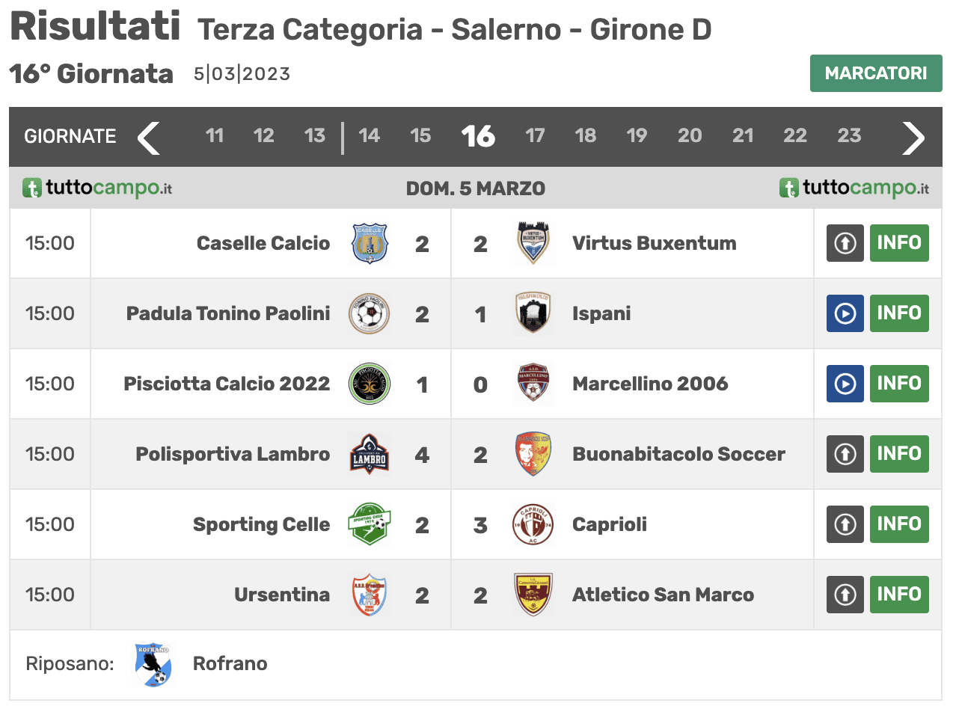The height and width of the screenshot is (712, 956).
Task: Open INFO for Sporting Celle match
Action: 899,524
